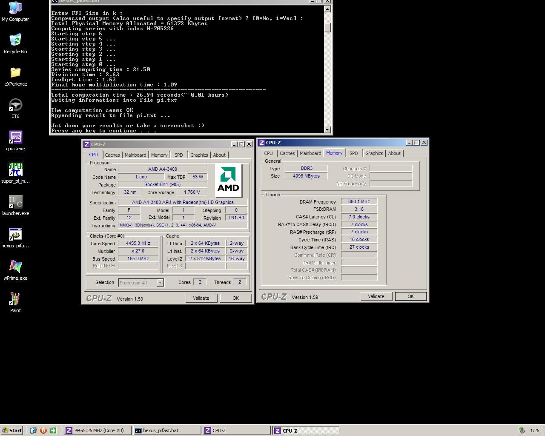
Task: Open the About tab in left CPU-Z window
Action: (x=219, y=155)
